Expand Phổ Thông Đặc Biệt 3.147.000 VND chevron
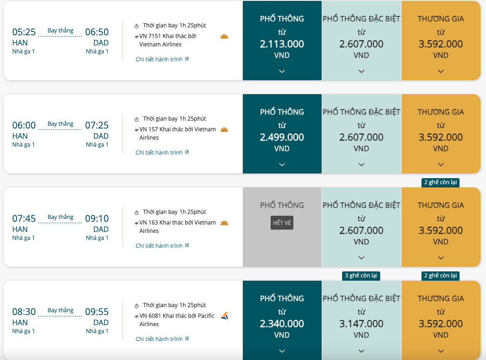The height and width of the screenshot is (360, 486). pos(362,351)
